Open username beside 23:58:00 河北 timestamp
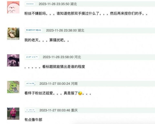This screenshot has height=124, width=155. 32,57
